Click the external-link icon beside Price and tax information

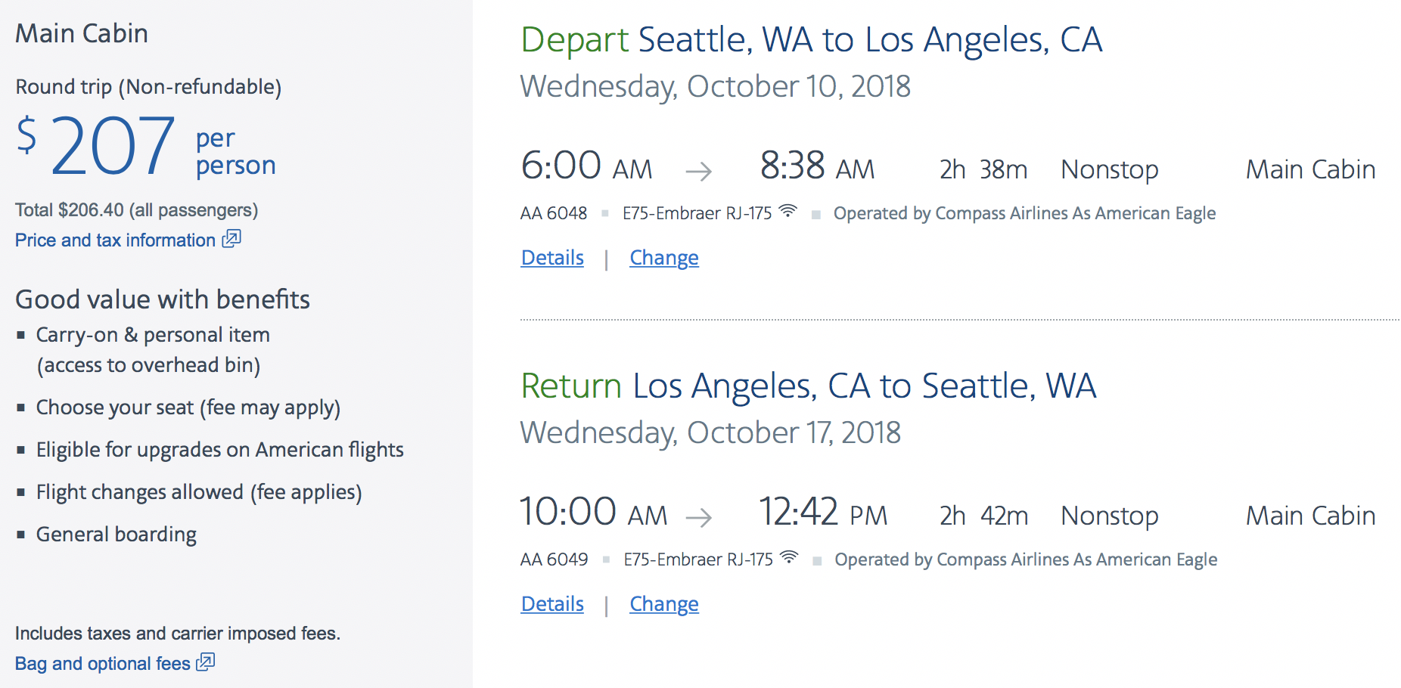(x=231, y=239)
